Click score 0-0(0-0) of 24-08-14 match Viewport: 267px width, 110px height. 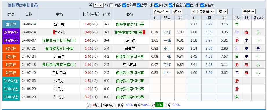click(x=91, y=32)
